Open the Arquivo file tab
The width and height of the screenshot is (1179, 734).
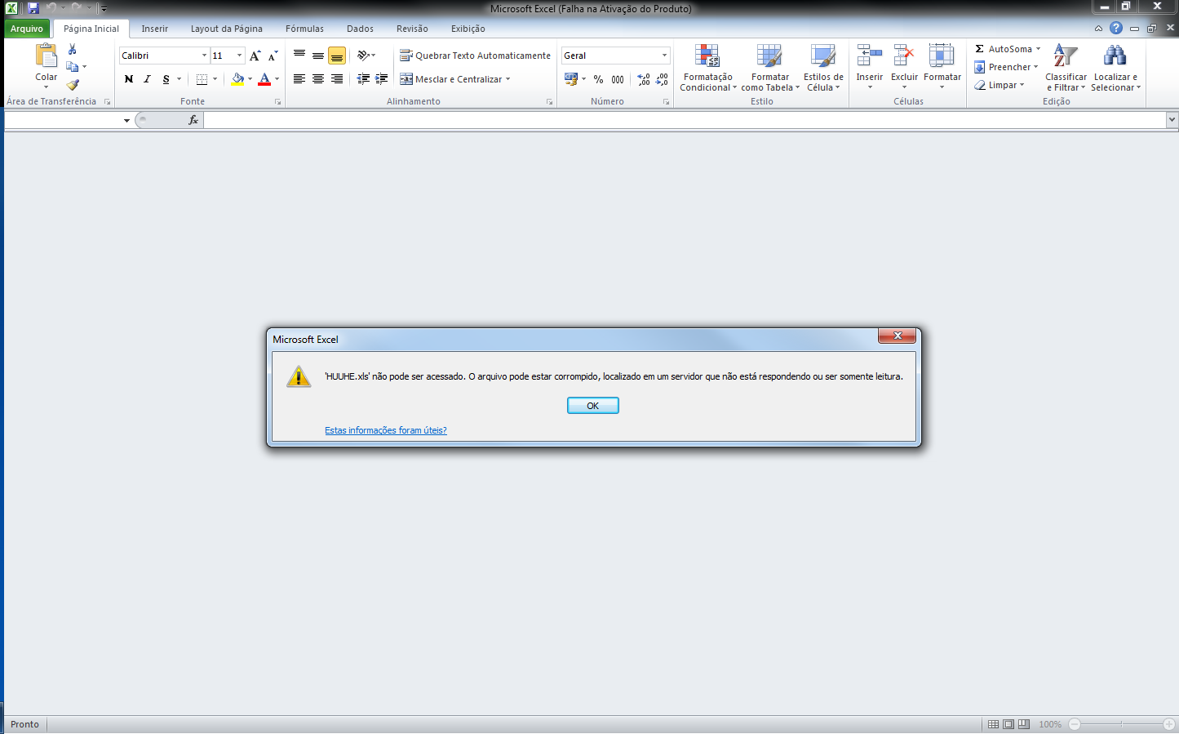(x=27, y=29)
